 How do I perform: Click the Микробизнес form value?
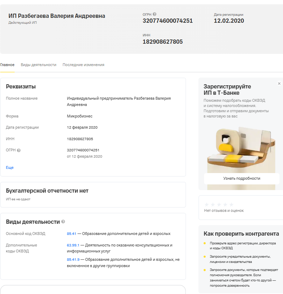coord(80,116)
